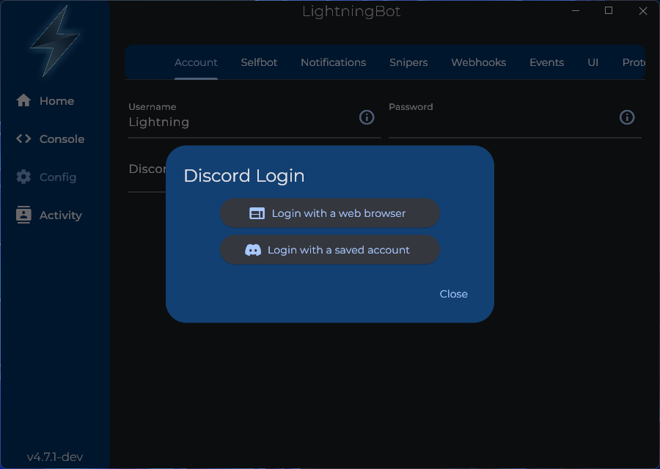This screenshot has height=469, width=660.
Task: Choose Login with a web browser
Action: click(330, 213)
